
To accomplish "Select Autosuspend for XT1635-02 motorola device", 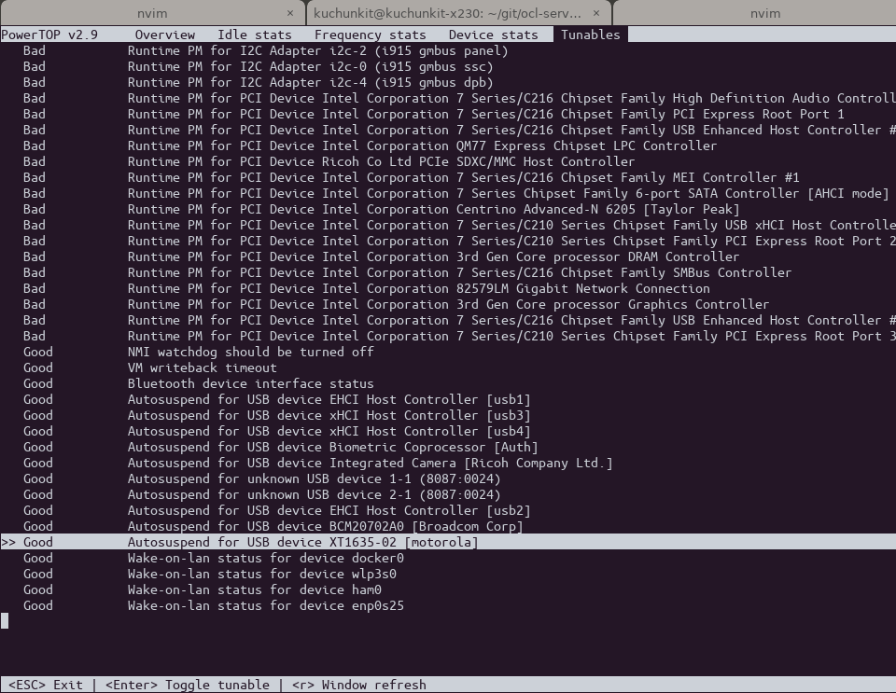I will click(x=302, y=542).
